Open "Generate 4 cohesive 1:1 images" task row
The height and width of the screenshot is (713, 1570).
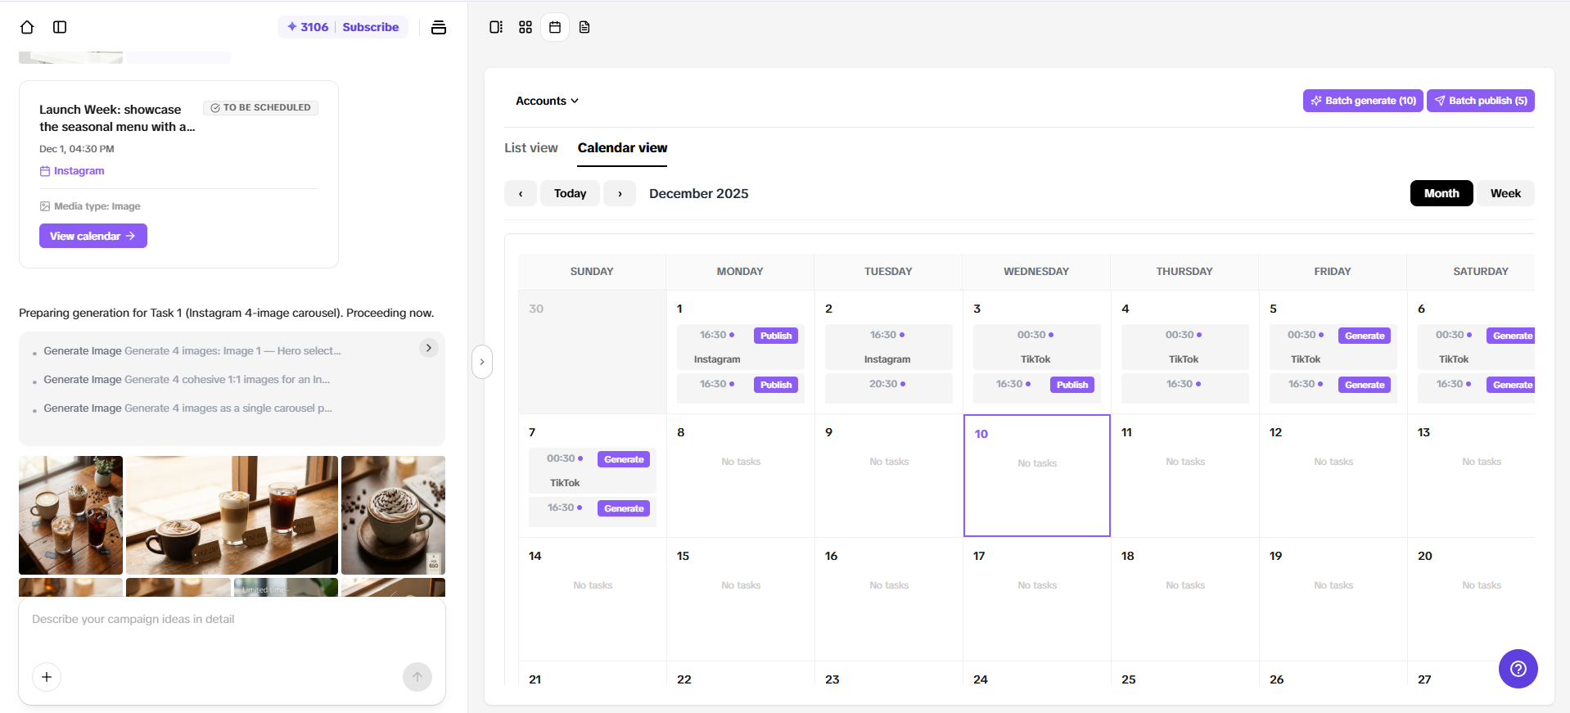187,380
